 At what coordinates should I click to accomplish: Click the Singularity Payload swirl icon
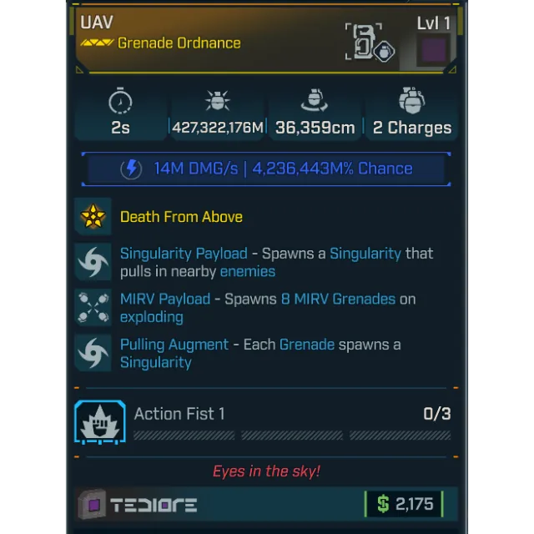click(x=93, y=261)
